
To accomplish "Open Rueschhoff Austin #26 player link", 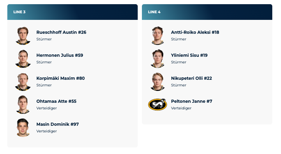I will 61,32.
